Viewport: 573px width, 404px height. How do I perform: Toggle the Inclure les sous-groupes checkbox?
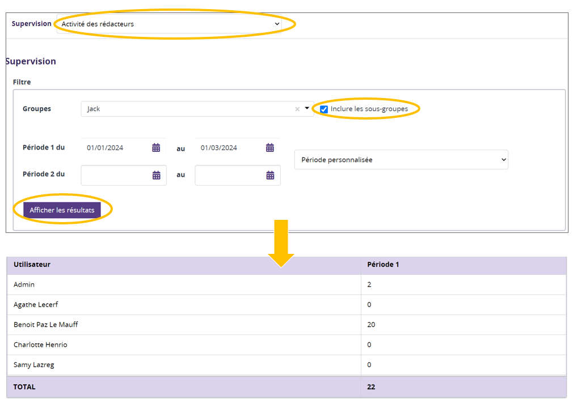coord(324,109)
